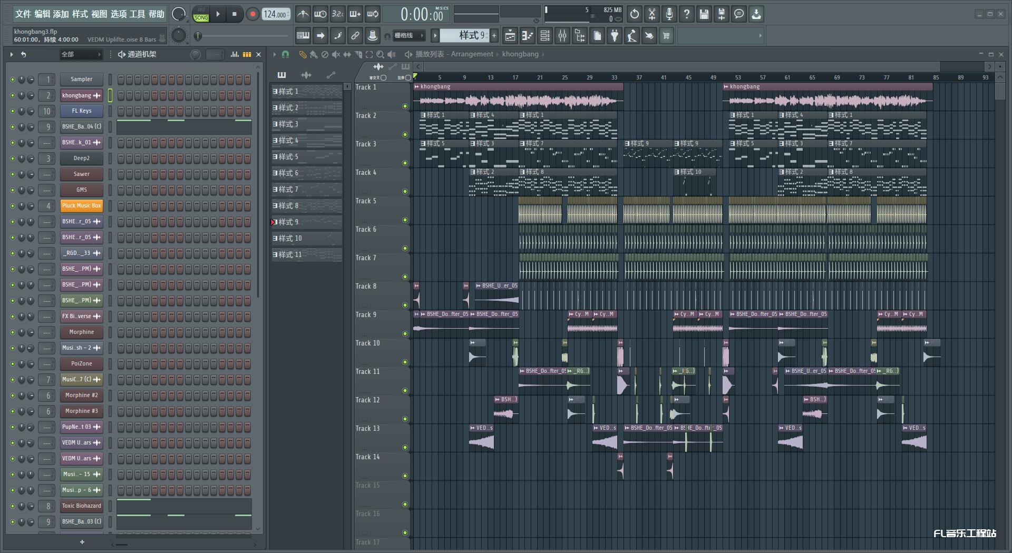This screenshot has width=1012, height=553.
Task: Open the 文件 menu
Action: [x=23, y=14]
